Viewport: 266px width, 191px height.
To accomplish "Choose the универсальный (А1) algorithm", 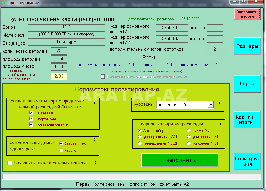I will point(140,137).
